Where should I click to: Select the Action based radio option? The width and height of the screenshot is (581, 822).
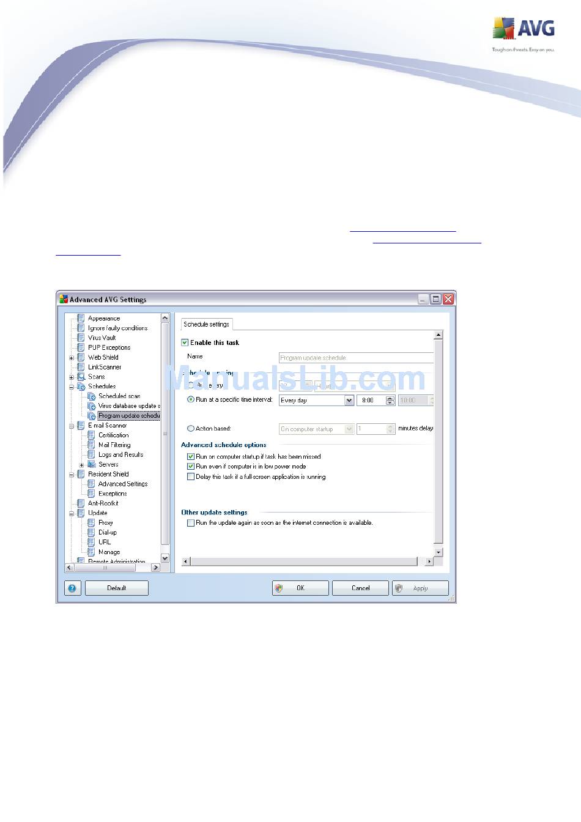pos(191,429)
